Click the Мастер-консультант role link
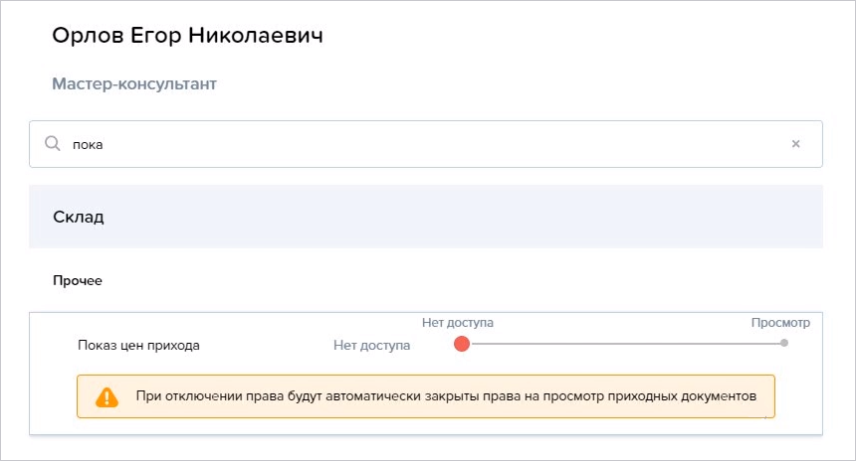The width and height of the screenshot is (856, 461). [134, 83]
